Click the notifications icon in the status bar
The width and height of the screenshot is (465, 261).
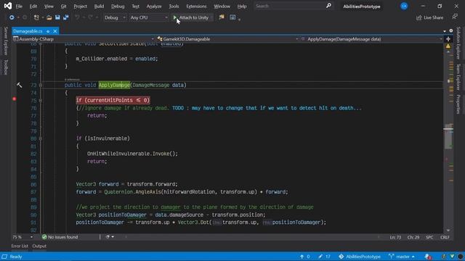pyautogui.click(x=427, y=257)
